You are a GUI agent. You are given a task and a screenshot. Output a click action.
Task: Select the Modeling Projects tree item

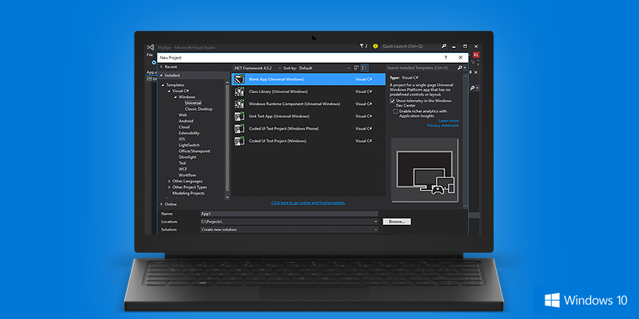188,194
